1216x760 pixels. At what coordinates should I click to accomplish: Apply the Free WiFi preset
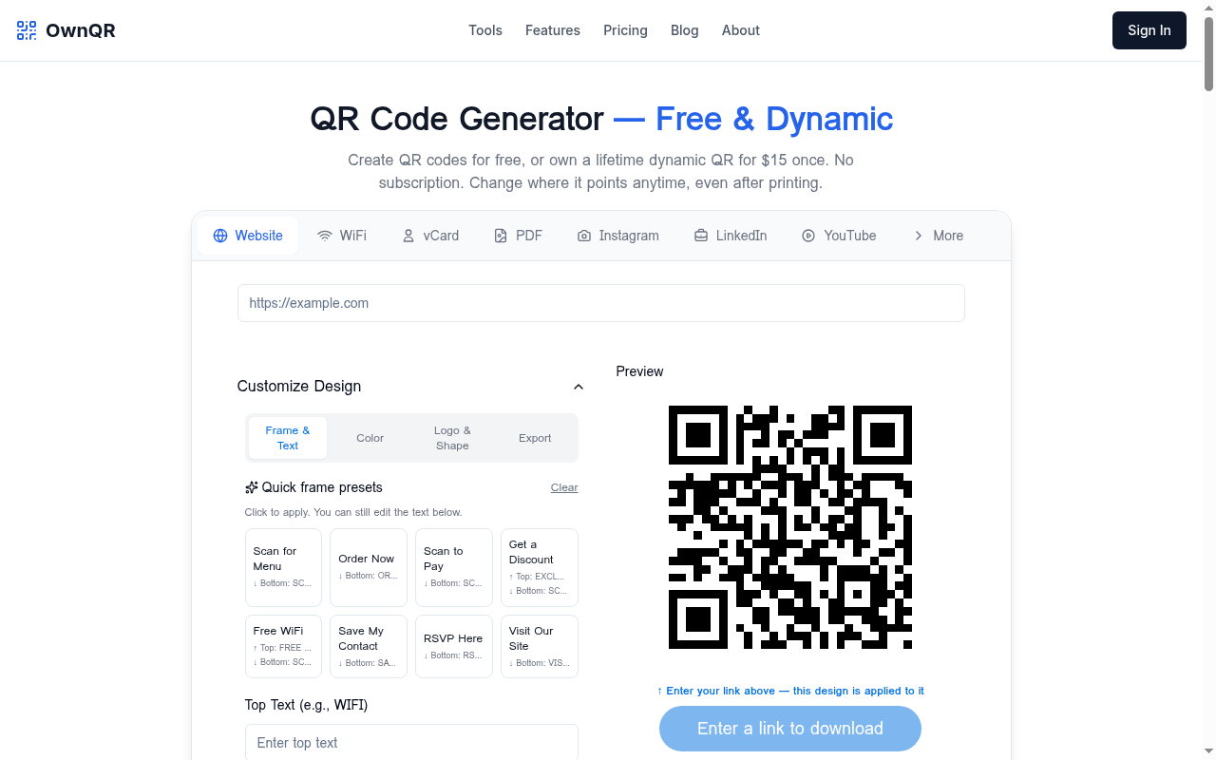coord(283,646)
